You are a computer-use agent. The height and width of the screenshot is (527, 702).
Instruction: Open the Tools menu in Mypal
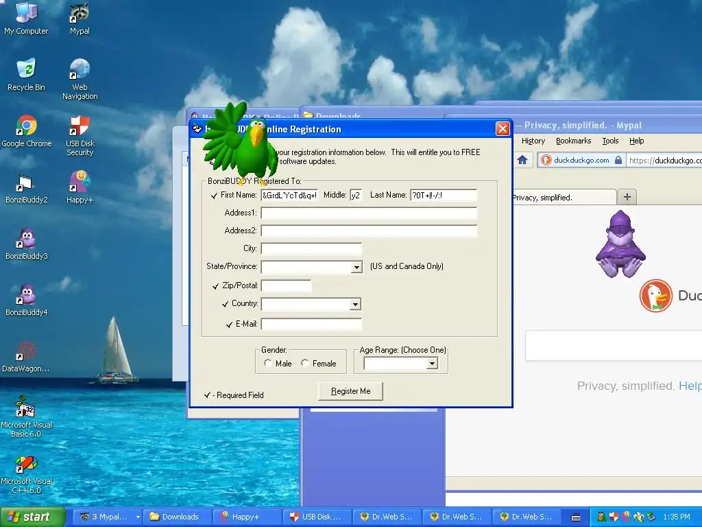pyautogui.click(x=610, y=141)
